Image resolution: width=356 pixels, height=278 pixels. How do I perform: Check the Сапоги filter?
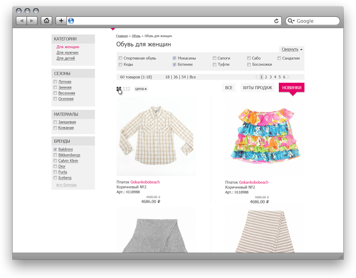(214, 58)
